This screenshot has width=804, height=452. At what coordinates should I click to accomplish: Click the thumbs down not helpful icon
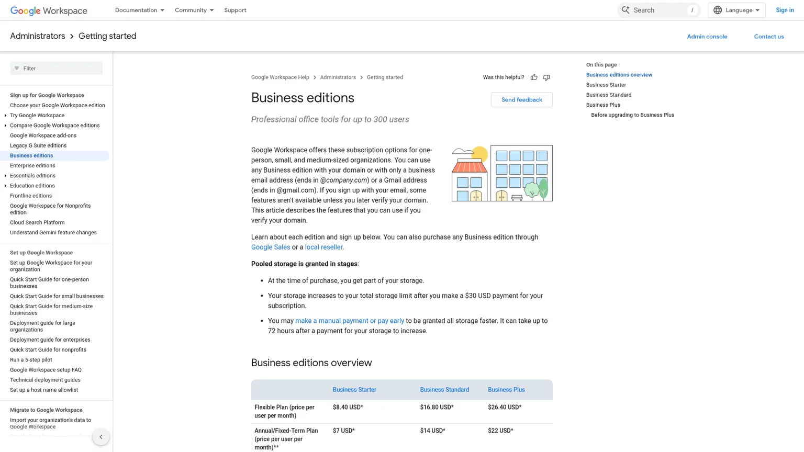(x=546, y=77)
